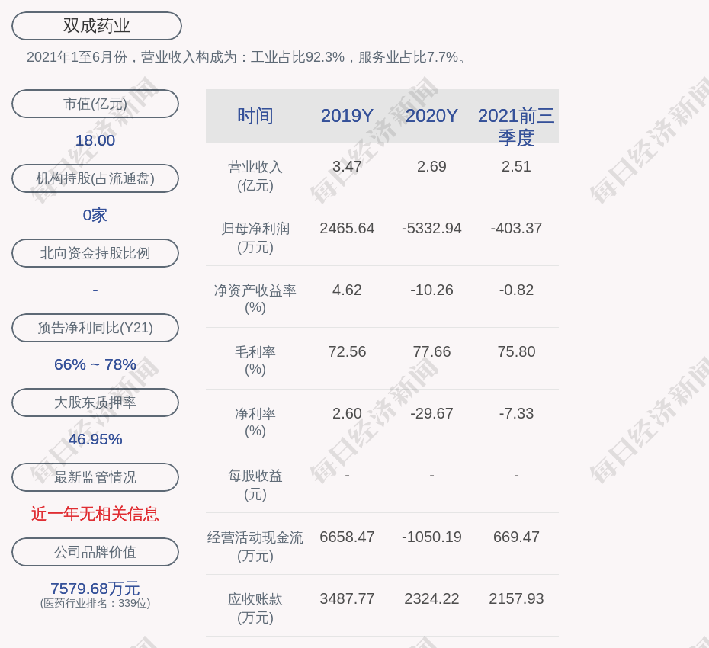Click the forecast range 66% ~ 78%
The image size is (709, 648).
(95, 364)
